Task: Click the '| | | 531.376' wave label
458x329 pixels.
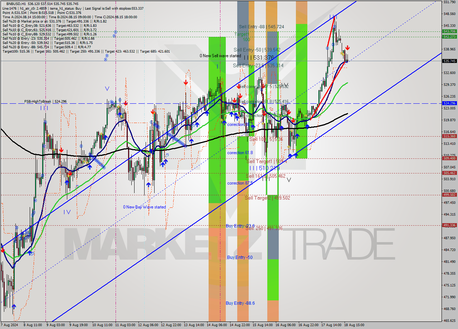Action: tap(259, 58)
